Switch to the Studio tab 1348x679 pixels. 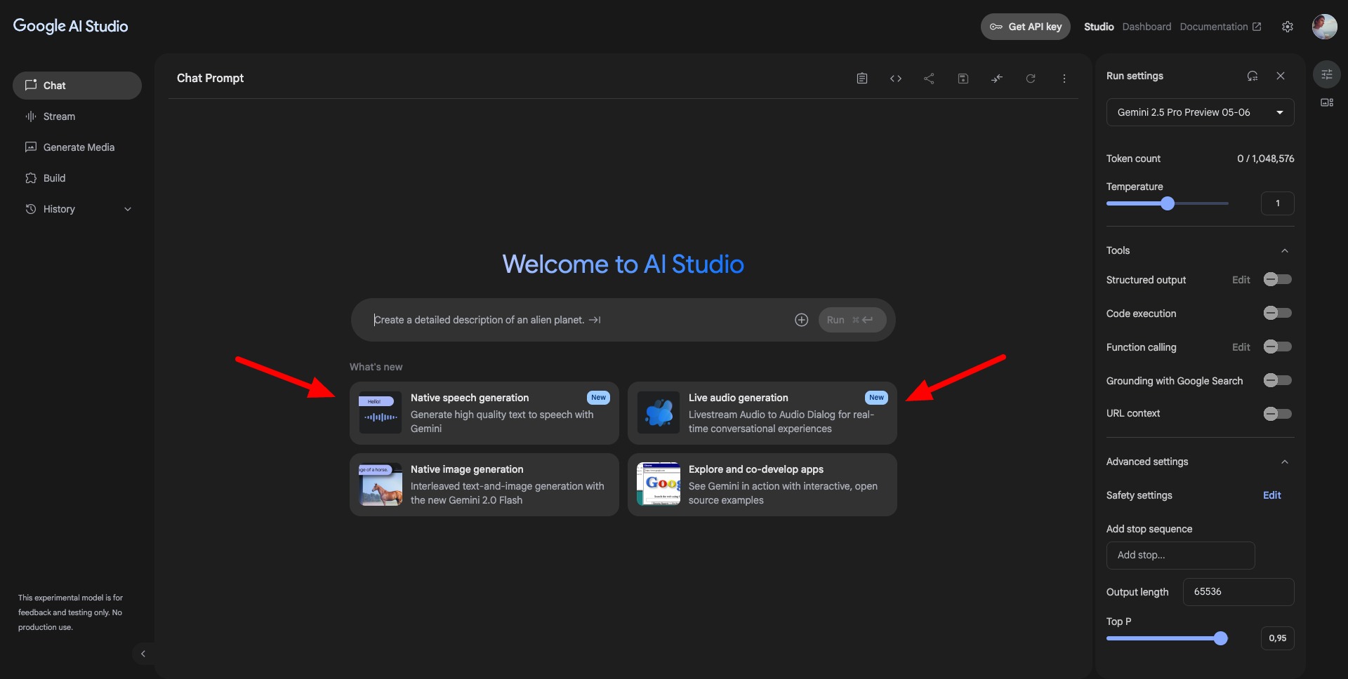pos(1099,27)
